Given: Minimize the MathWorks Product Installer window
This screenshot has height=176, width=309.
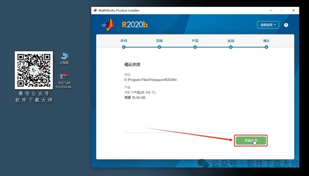Looking at the screenshot, I should tap(271, 10).
